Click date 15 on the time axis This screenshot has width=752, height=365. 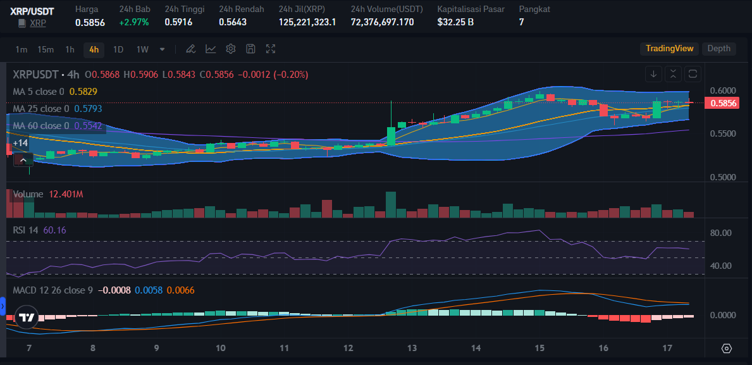[x=539, y=349]
